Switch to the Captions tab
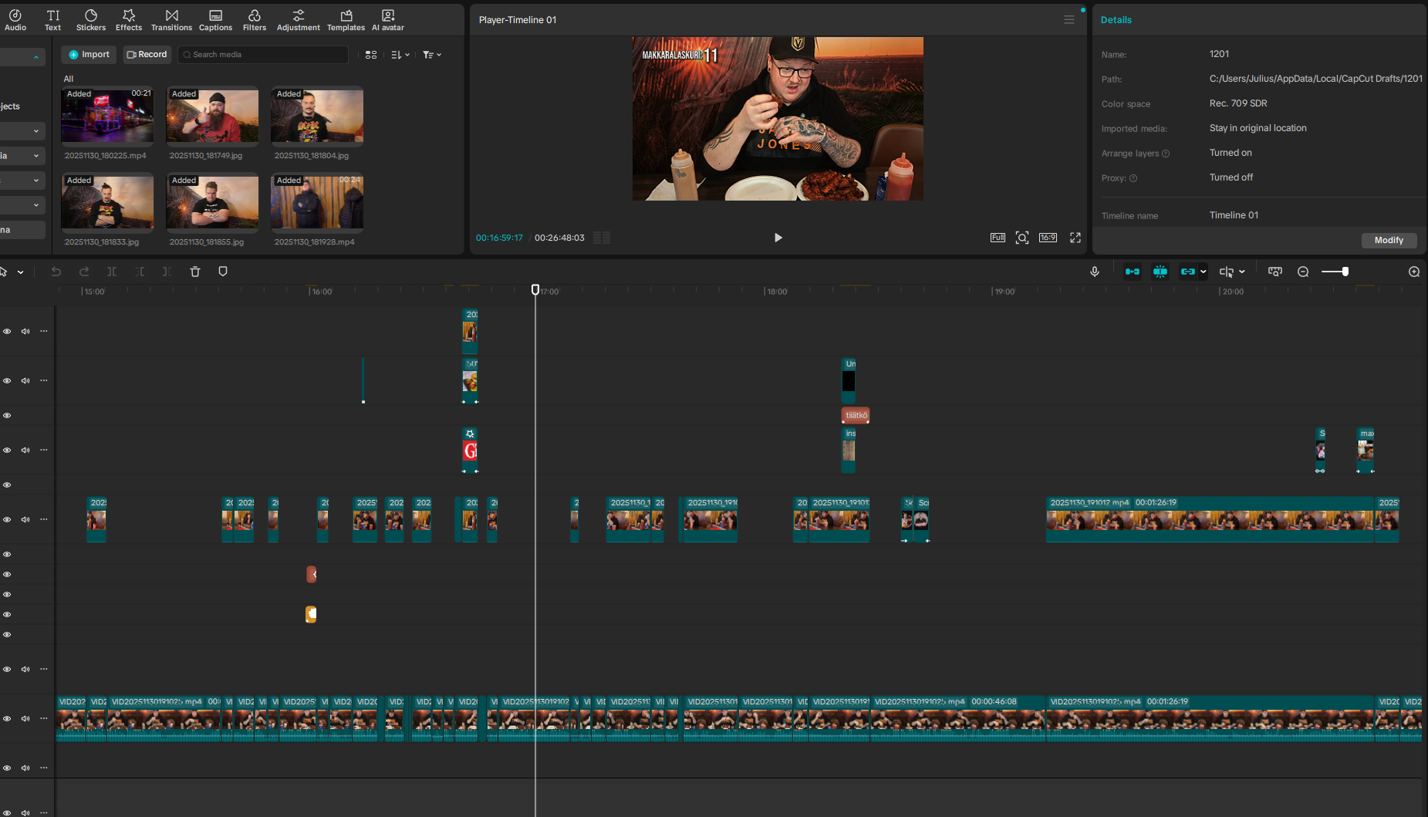This screenshot has height=817, width=1428. (215, 20)
